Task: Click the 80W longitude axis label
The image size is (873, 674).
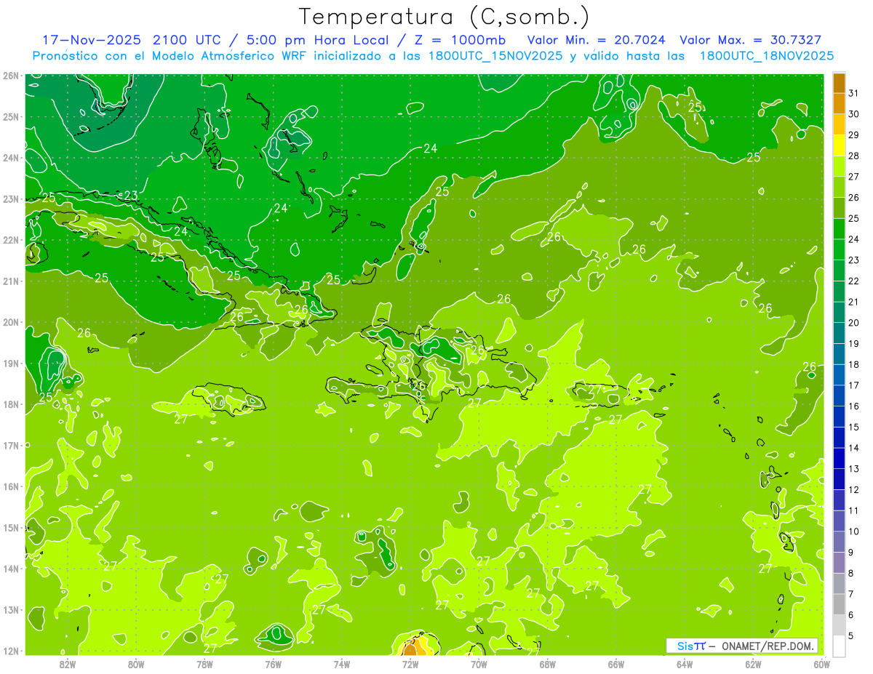Action: [x=135, y=663]
